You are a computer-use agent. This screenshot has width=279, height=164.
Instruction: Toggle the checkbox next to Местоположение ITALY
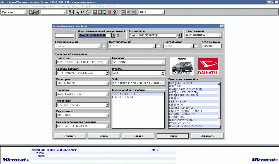(x=158, y=46)
